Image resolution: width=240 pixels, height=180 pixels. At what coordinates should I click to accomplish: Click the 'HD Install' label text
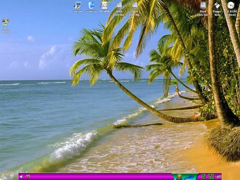tap(6, 30)
